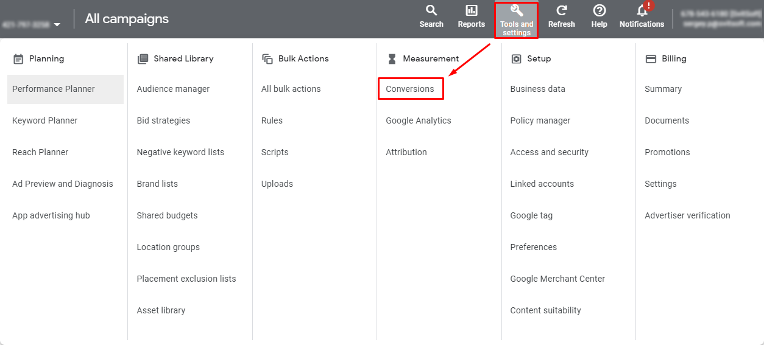Open Keyword Planner
Viewport: 764px width, 345px height.
(45, 120)
